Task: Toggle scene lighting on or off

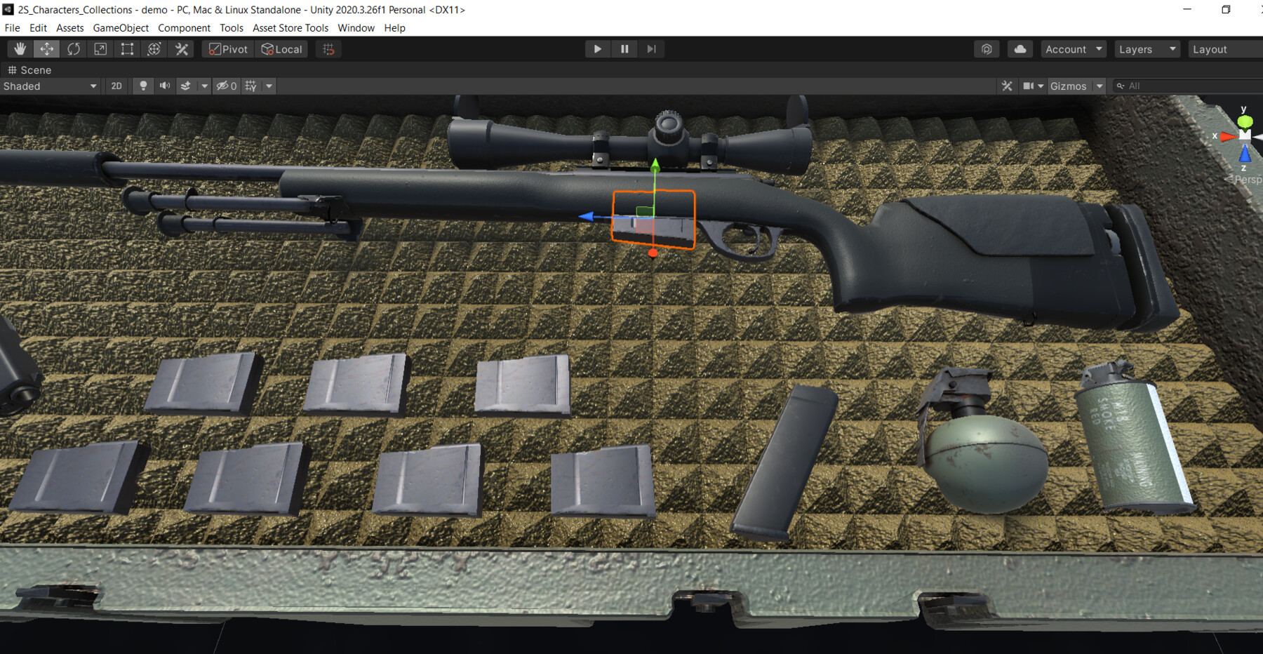Action: (x=143, y=86)
